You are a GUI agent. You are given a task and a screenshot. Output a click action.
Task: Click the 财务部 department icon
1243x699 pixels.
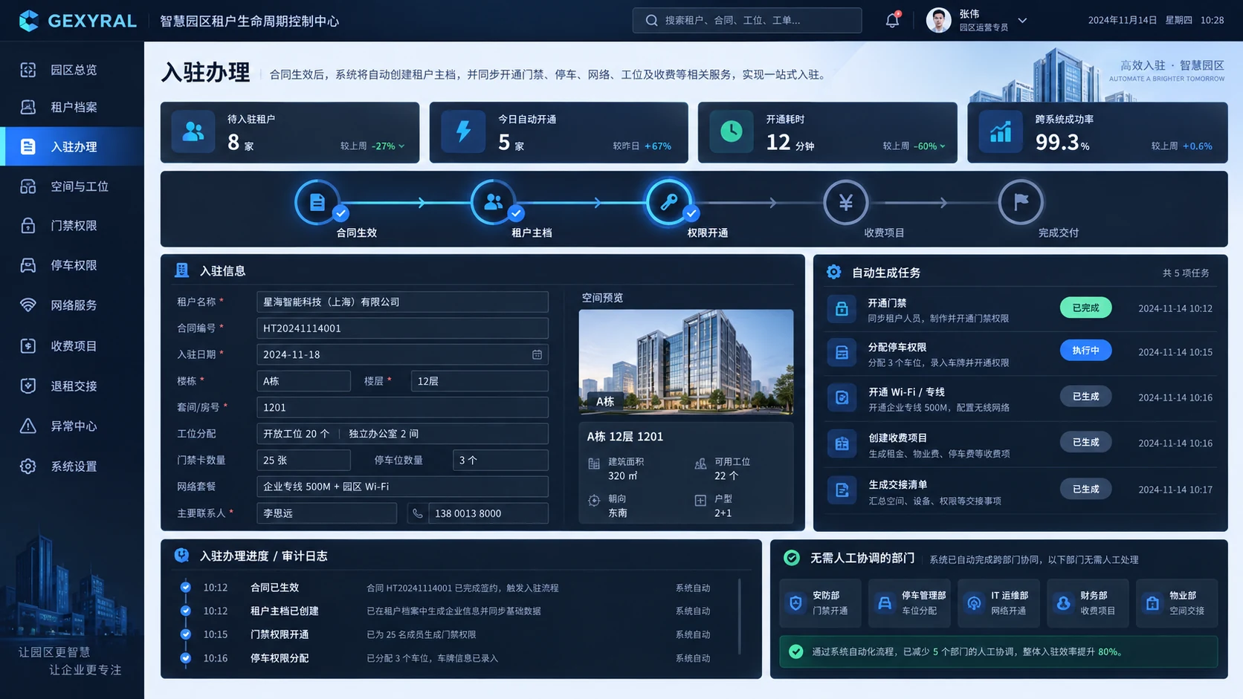tap(1063, 603)
